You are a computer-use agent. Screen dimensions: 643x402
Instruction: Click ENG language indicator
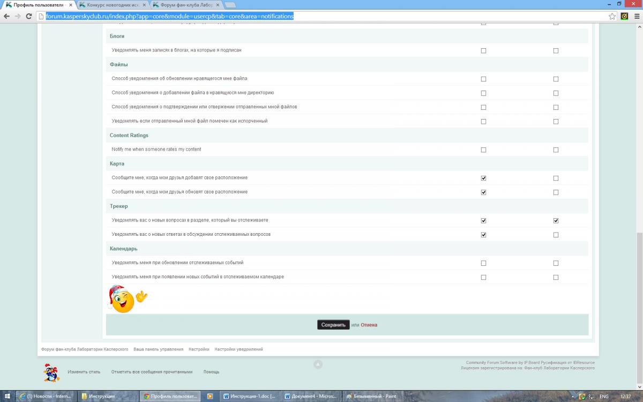click(x=604, y=397)
